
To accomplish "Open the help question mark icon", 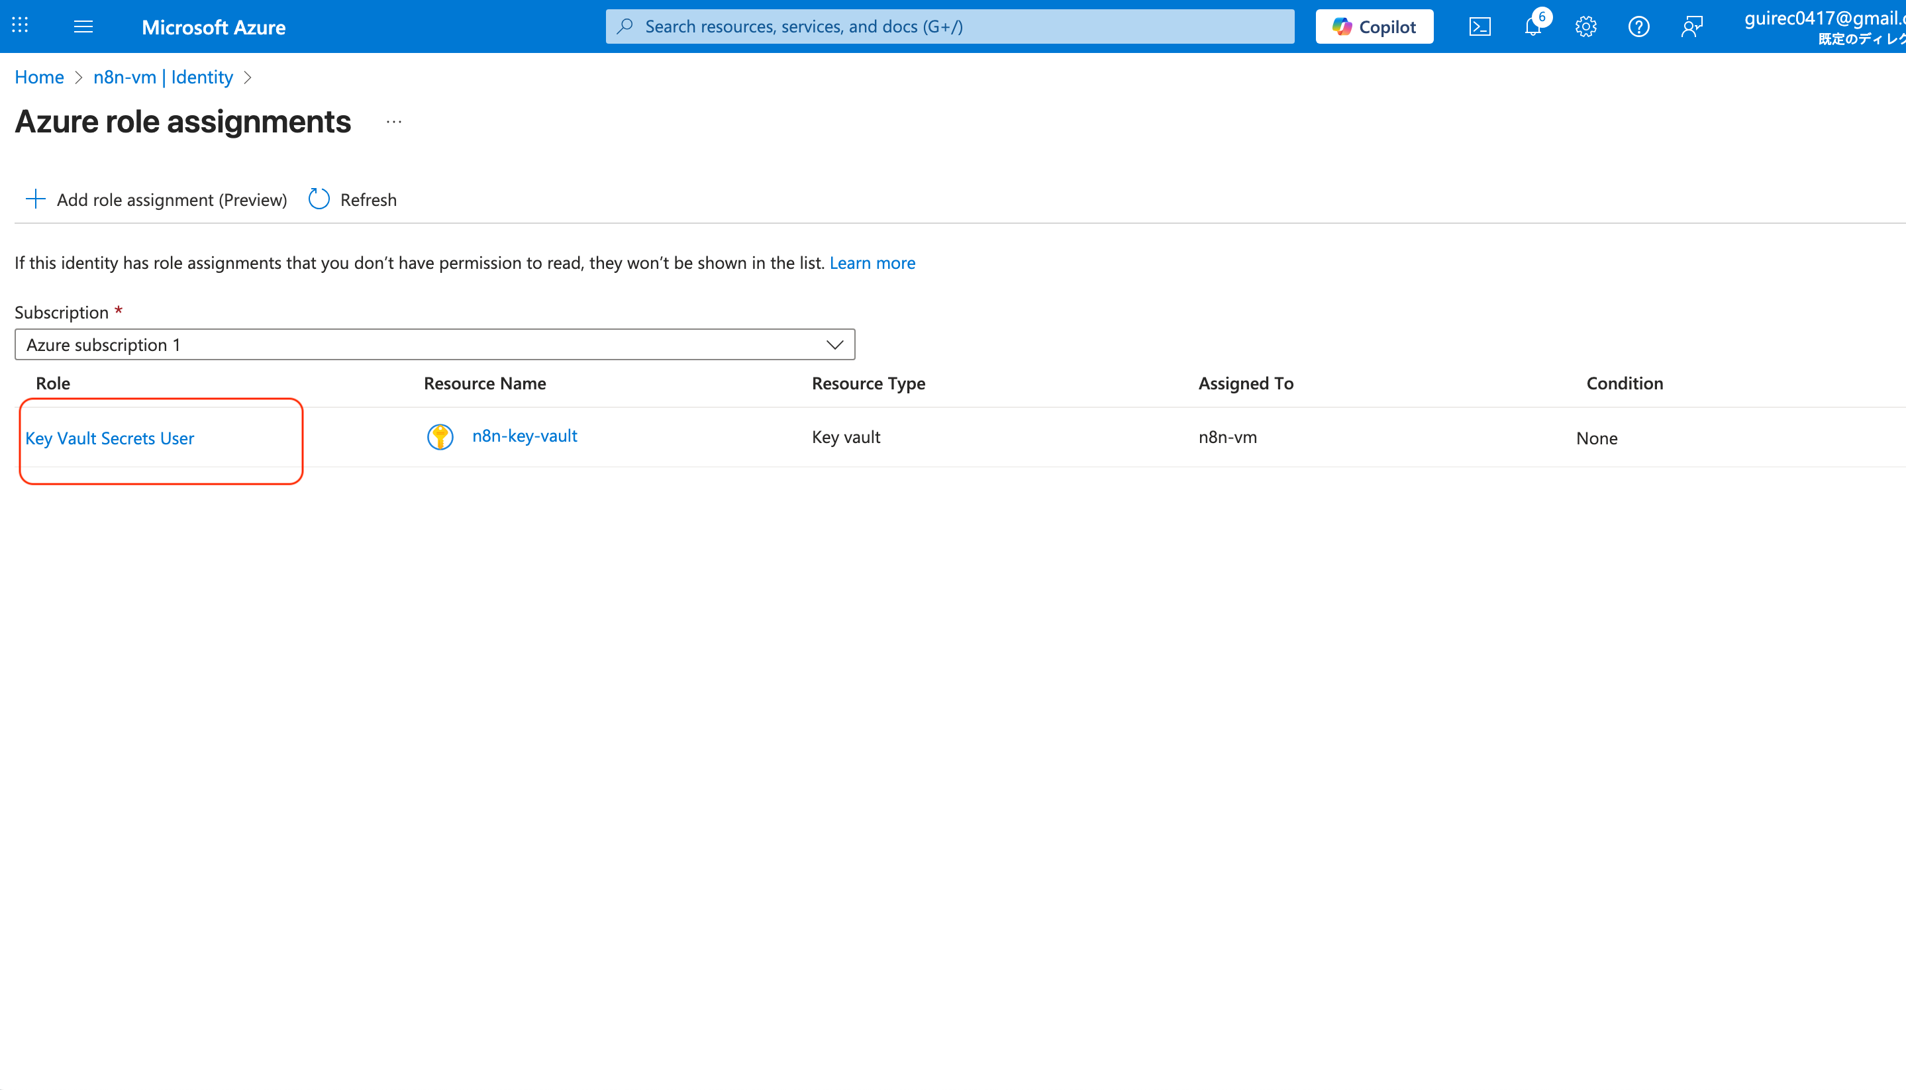I will point(1638,27).
